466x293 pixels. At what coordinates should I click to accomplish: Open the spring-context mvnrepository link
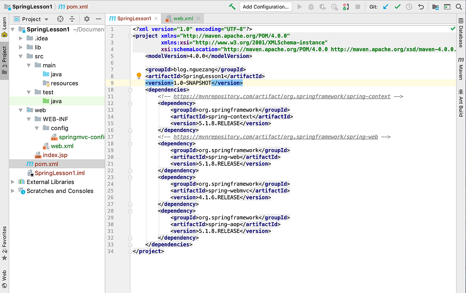coord(282,96)
